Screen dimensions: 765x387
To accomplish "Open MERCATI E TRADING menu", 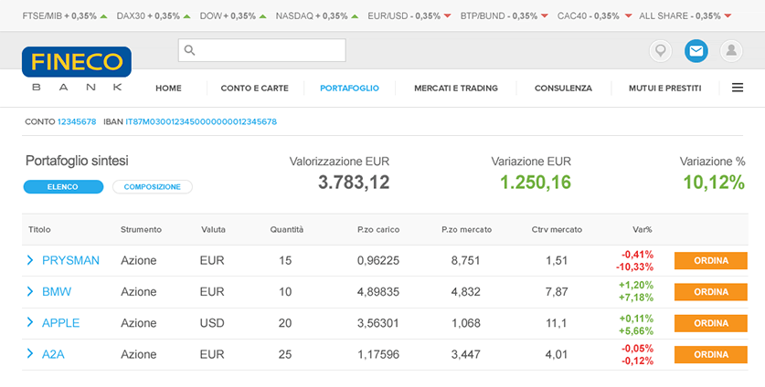I will (456, 89).
